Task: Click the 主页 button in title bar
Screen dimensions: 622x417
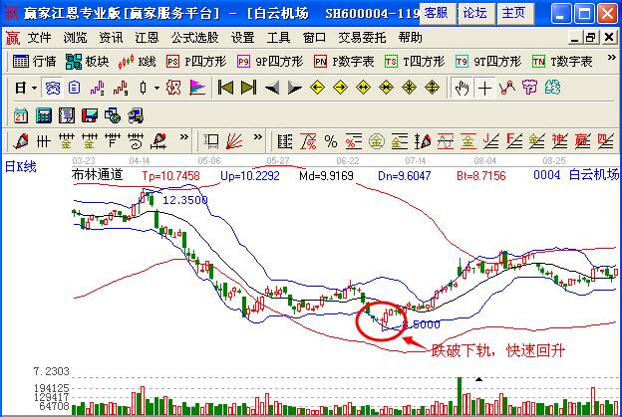Action: pos(515,14)
